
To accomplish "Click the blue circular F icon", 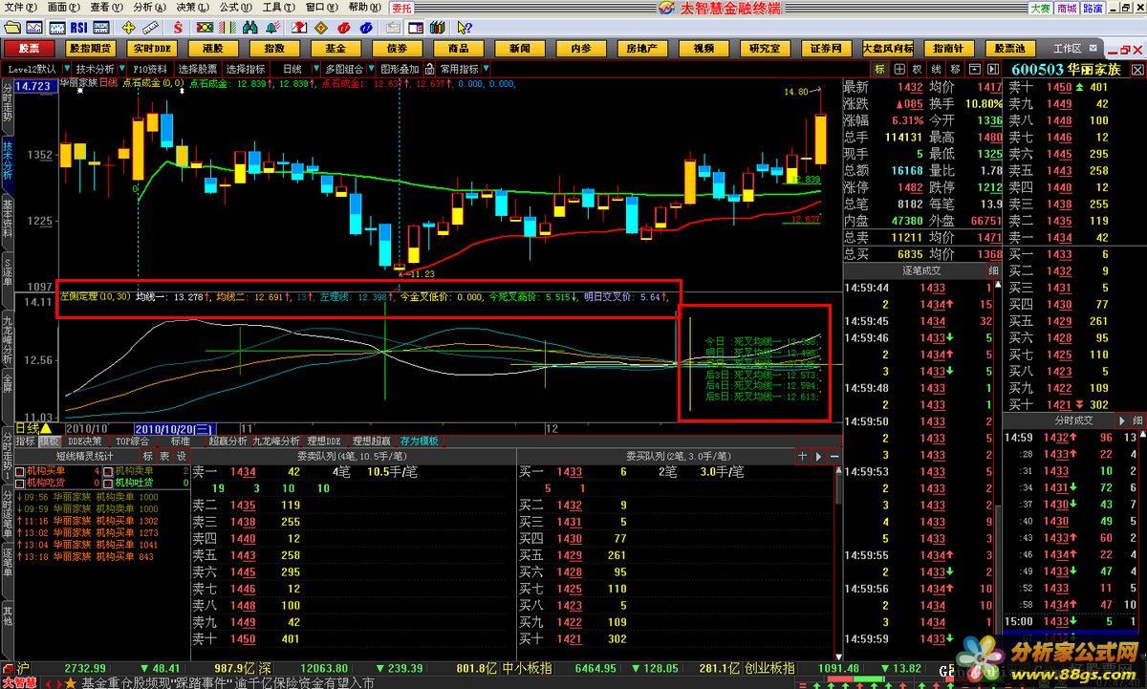I will (367, 27).
